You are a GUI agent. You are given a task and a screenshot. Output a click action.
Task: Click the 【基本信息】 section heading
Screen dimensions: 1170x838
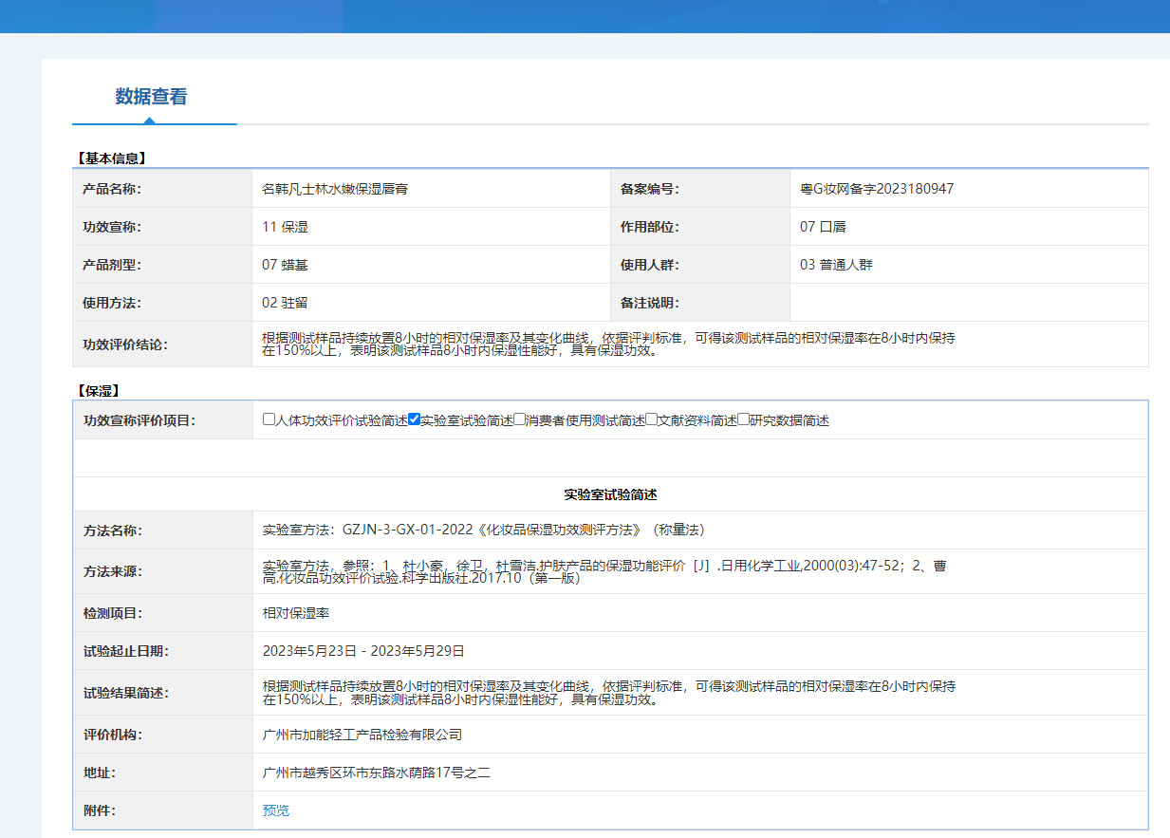[111, 158]
